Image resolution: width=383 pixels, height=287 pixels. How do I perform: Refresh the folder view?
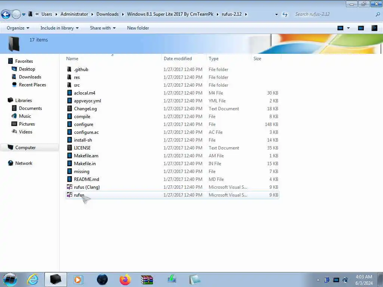[285, 15]
